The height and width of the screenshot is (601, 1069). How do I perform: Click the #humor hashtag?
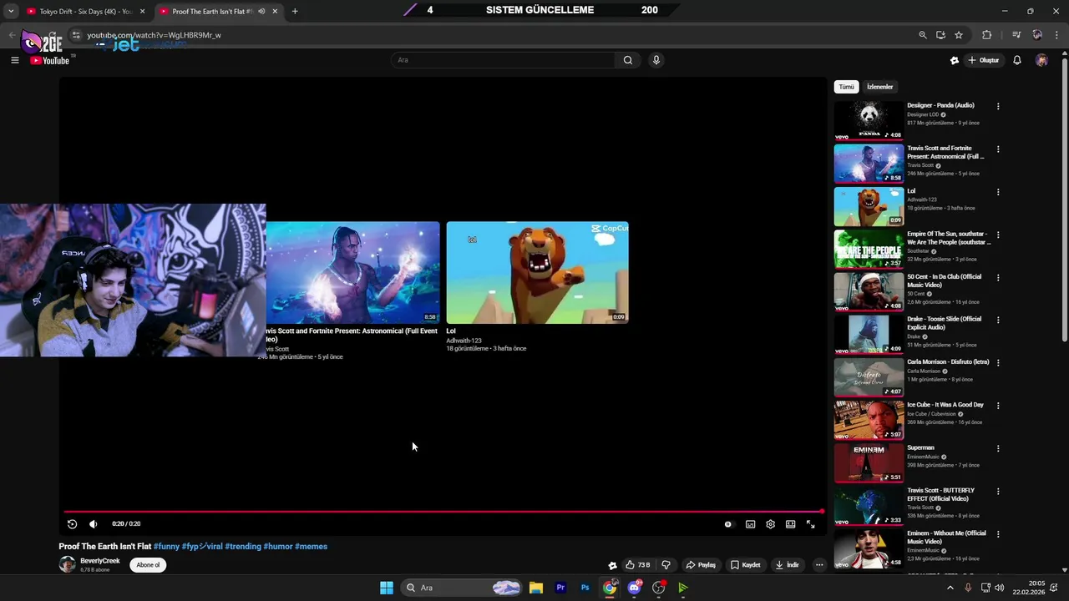278,547
